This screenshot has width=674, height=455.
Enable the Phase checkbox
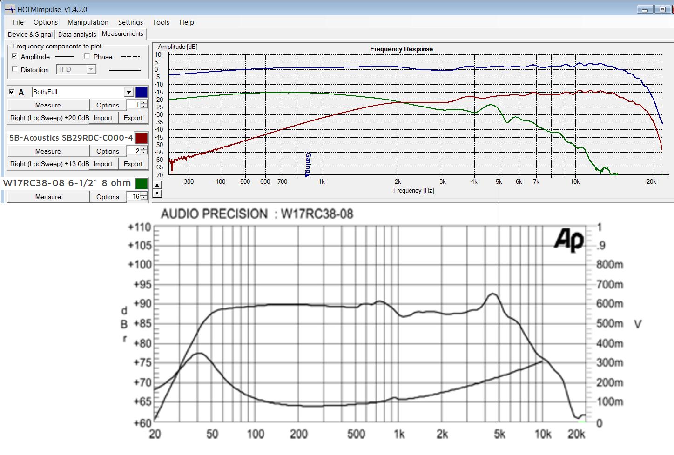87,56
